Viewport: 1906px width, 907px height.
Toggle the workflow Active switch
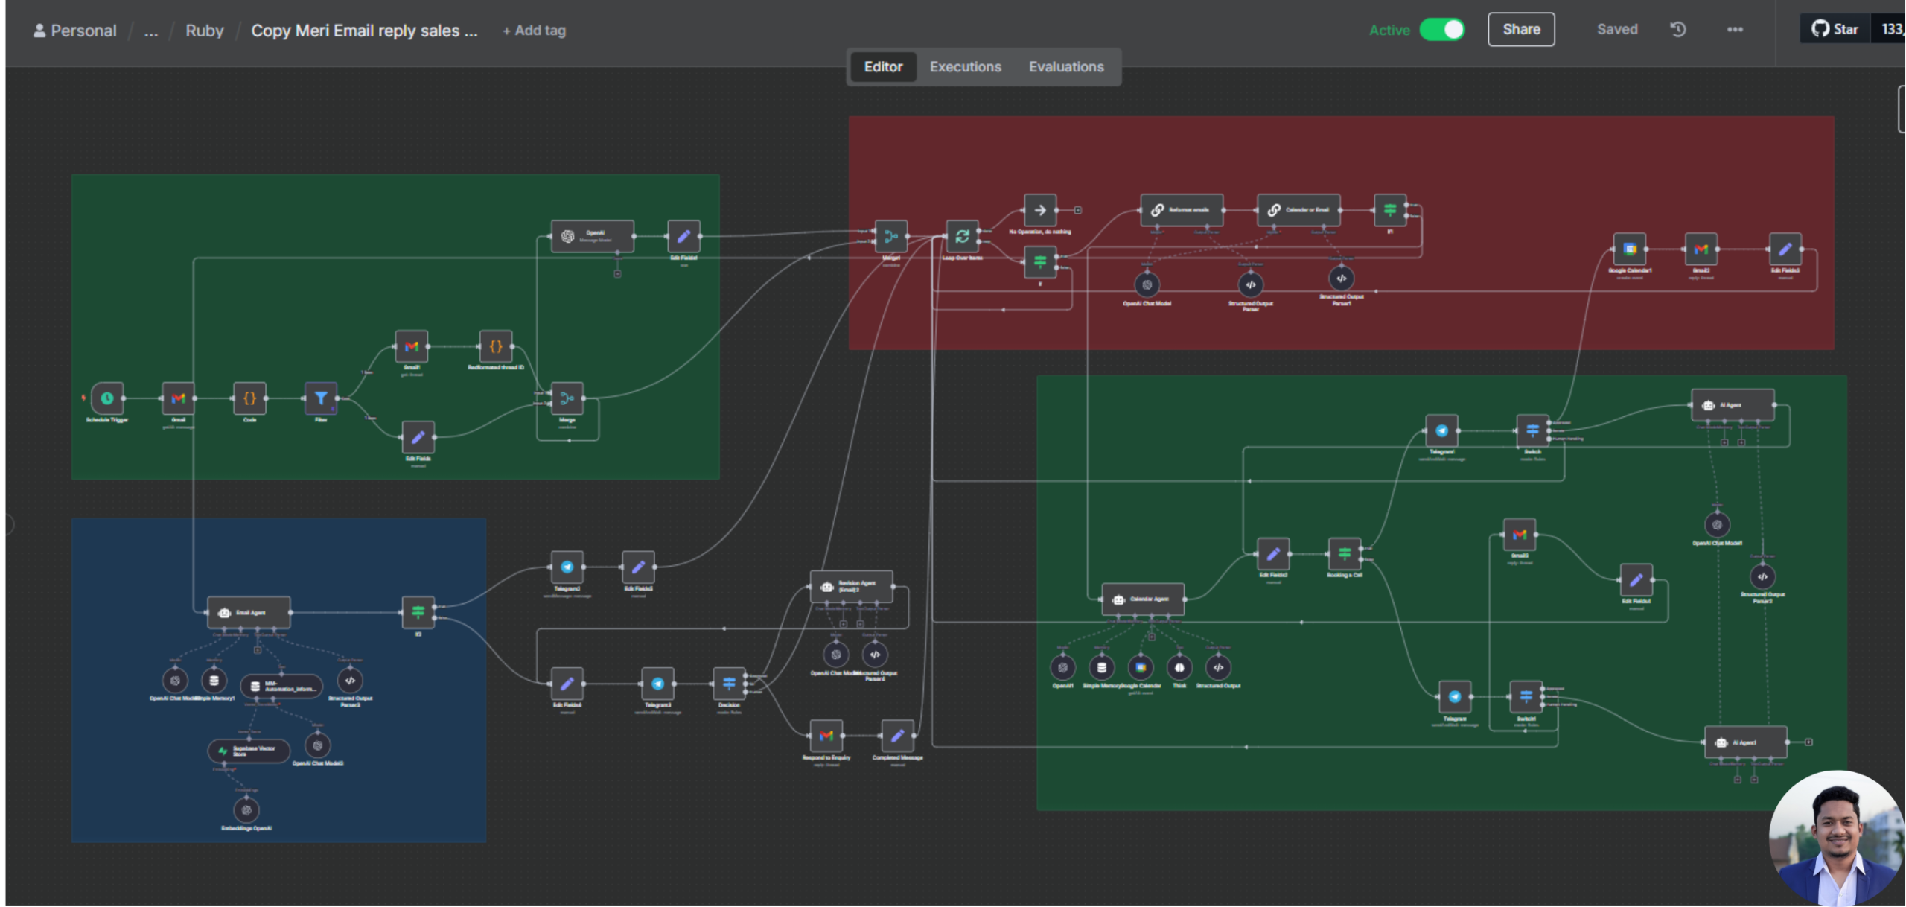(x=1442, y=30)
